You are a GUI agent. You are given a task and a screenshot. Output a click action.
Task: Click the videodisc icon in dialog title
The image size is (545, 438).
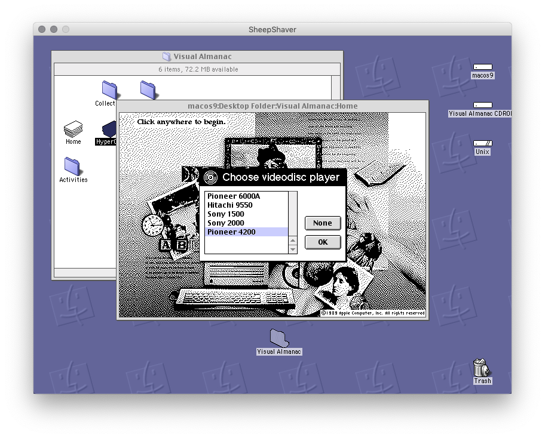pyautogui.click(x=210, y=177)
